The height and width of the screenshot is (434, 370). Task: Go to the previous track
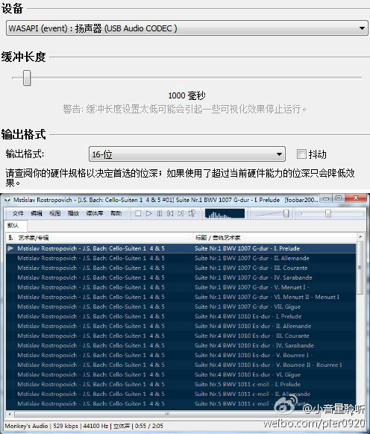[x=170, y=213]
